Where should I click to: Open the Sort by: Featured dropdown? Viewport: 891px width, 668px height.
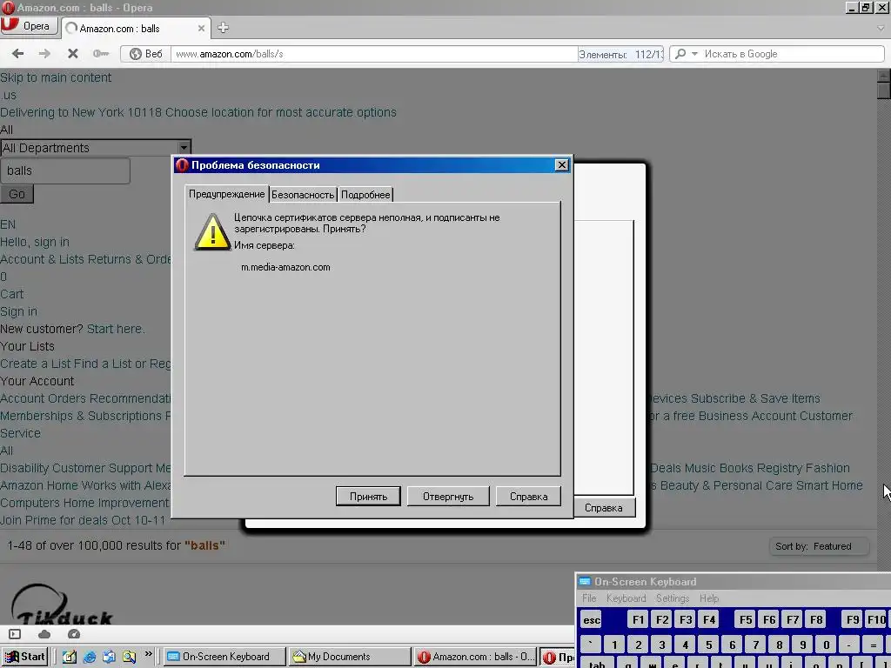(818, 546)
